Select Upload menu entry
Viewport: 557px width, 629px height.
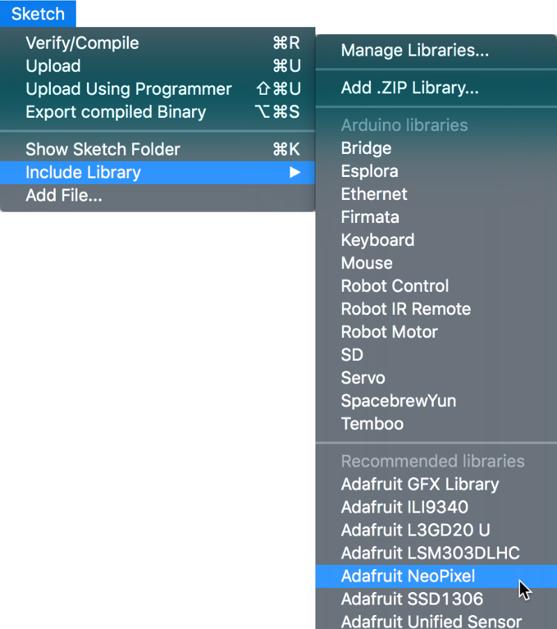click(157, 65)
